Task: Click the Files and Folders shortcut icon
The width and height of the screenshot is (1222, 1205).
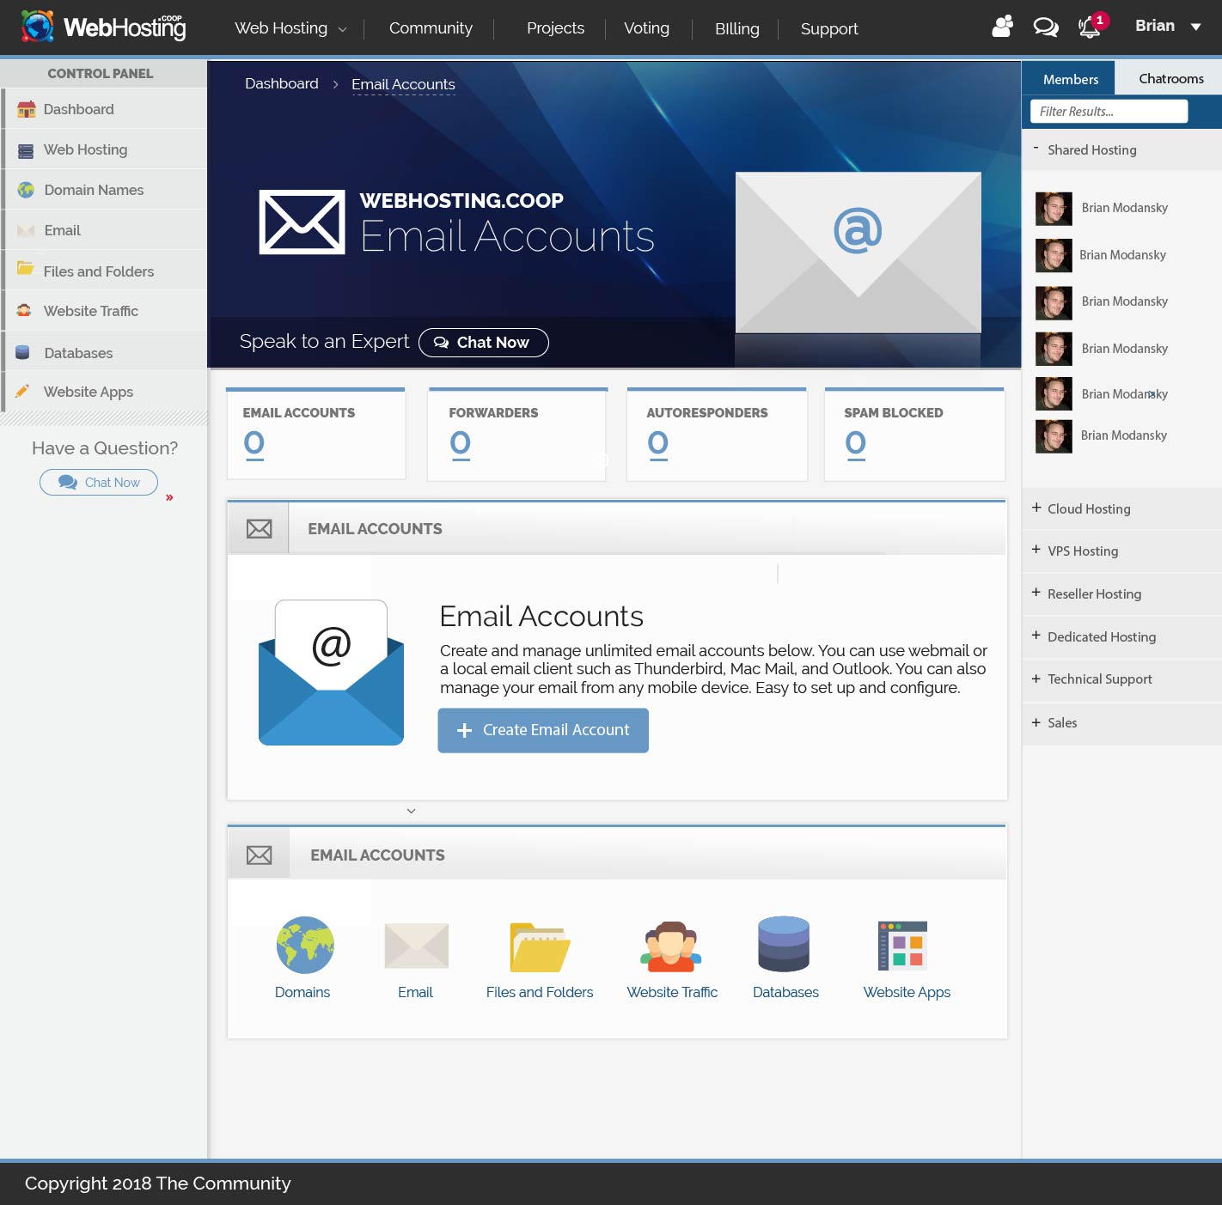Action: click(540, 947)
